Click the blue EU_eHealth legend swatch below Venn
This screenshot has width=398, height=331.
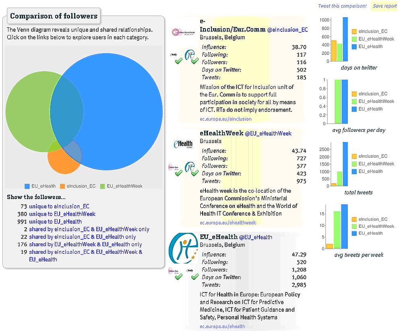[27, 186]
